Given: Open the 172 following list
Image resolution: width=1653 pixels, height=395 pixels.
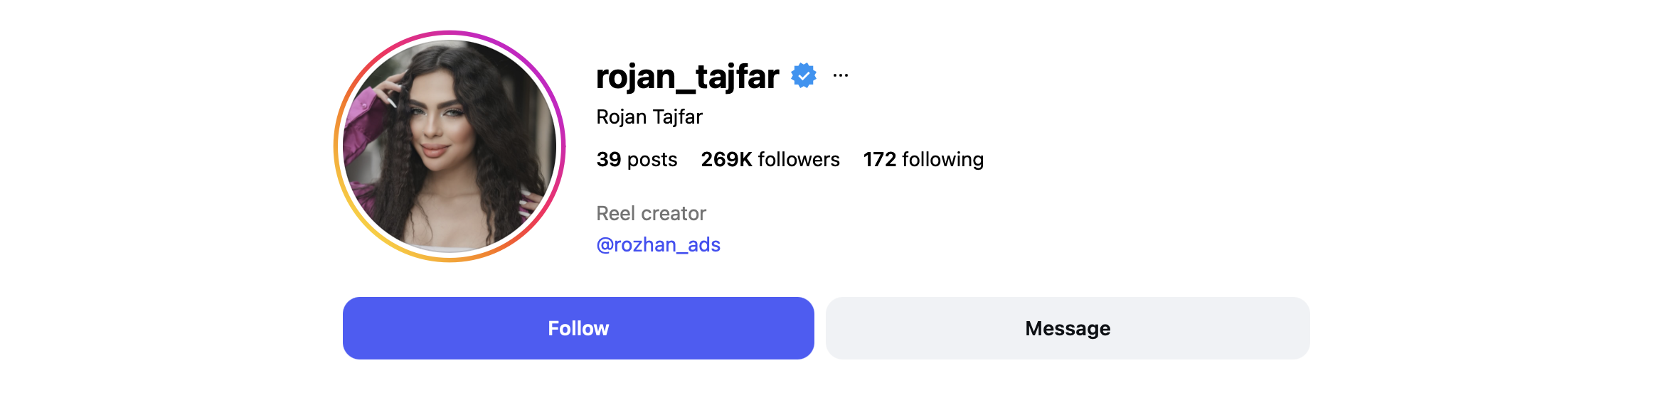Looking at the screenshot, I should [923, 160].
